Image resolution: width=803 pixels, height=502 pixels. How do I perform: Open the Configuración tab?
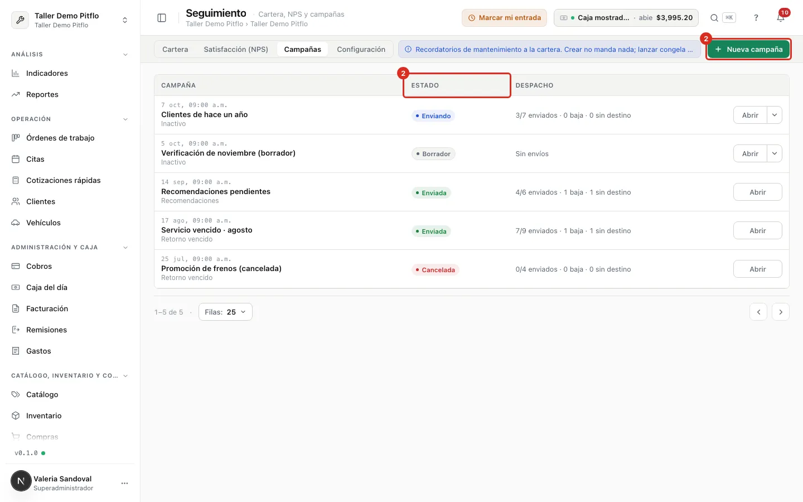(361, 49)
